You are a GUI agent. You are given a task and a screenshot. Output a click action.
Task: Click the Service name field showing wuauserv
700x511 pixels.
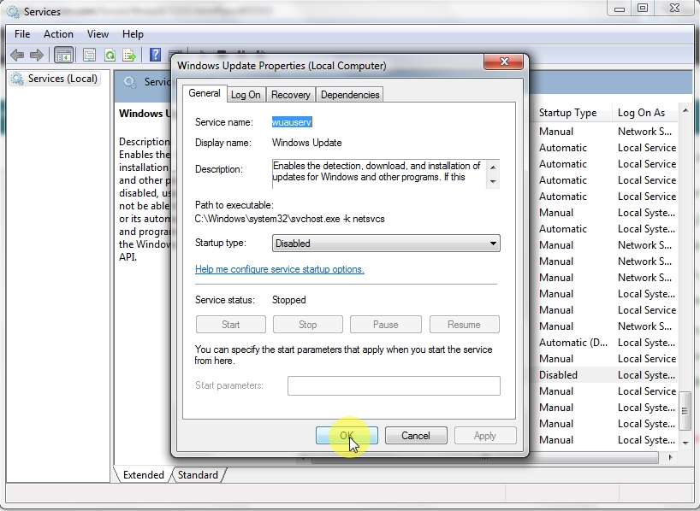292,122
